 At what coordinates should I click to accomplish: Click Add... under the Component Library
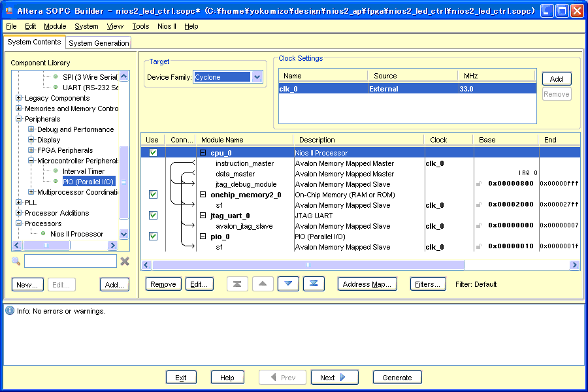(114, 285)
